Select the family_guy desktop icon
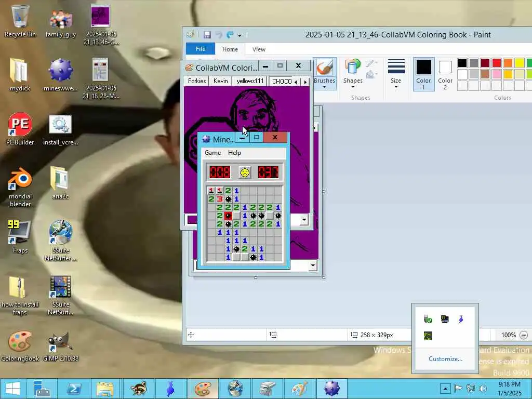Screen dimensions: 532x399 pyautogui.click(x=61, y=23)
